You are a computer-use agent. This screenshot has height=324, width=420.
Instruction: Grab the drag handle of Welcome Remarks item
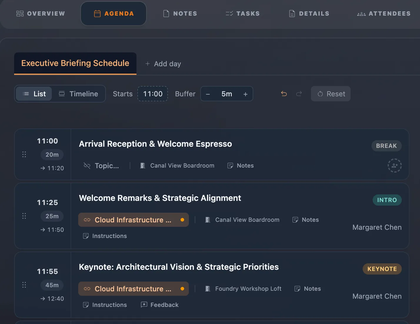point(24,216)
